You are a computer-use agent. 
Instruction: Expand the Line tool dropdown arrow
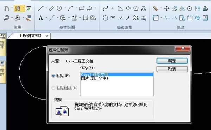(46, 8)
